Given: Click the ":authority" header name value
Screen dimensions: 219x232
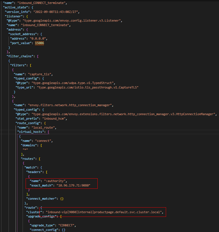Looking at the screenshot, I should click(x=56, y=181).
